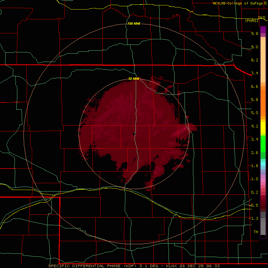Click the -1.3 value on the color scale
The image size is (268, 268).
pyautogui.click(x=254, y=219)
